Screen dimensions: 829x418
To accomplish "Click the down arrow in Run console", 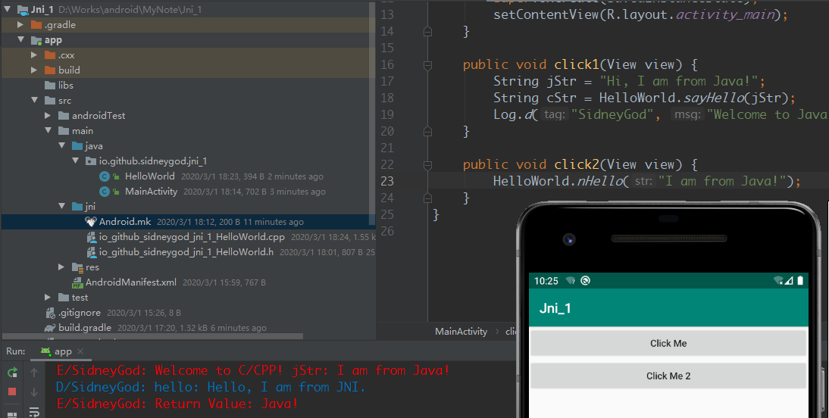I will [34, 391].
